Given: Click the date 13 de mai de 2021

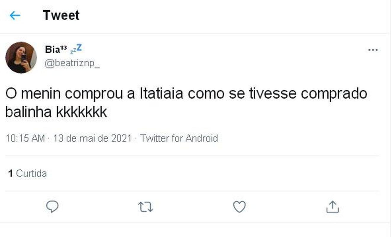Looking at the screenshot, I should [x=92, y=138].
